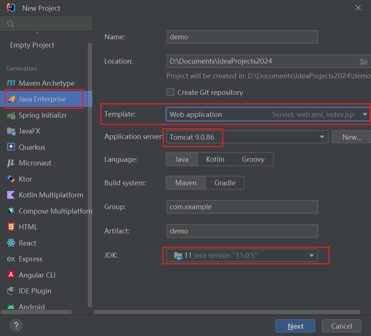Click the Name input field
The width and height of the screenshot is (371, 336).
242,37
